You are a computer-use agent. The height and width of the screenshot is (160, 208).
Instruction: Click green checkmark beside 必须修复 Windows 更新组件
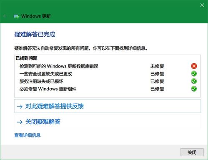coord(194,89)
